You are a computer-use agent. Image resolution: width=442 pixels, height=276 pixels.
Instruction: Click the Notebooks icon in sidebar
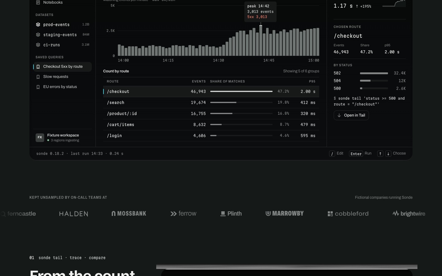38,2
